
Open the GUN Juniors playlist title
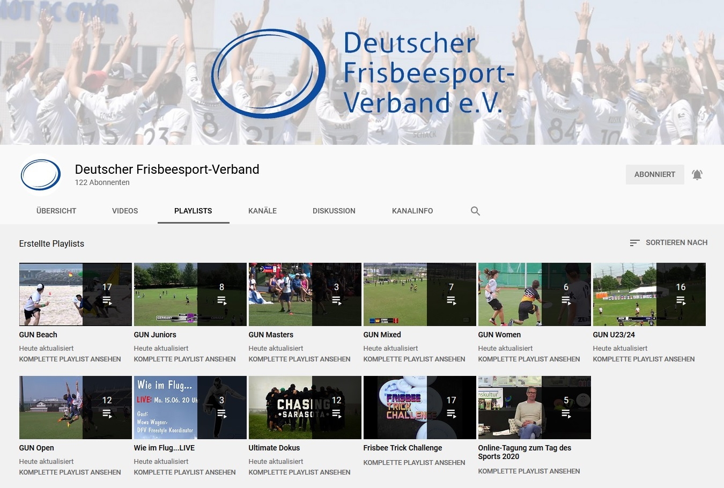click(155, 335)
